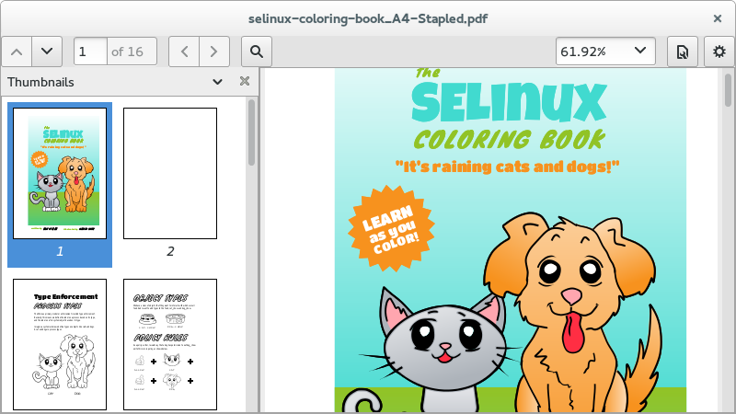The image size is (736, 414).
Task: Navigate forward in history with right chevron
Action: 214,52
